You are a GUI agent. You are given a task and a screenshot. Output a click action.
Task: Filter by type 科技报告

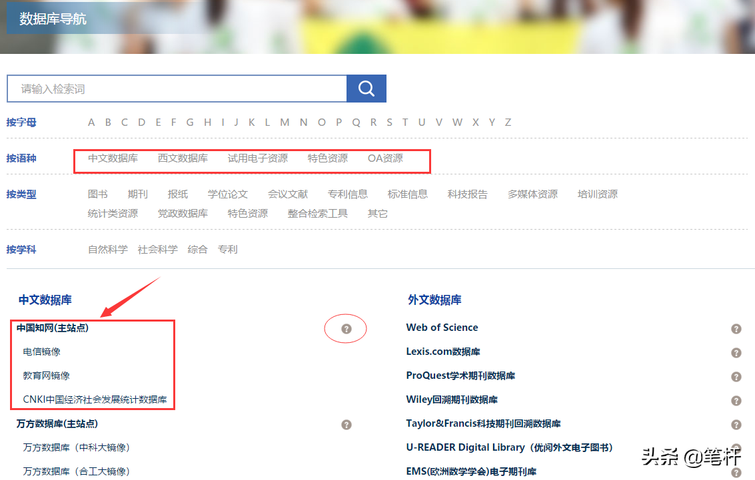coord(468,194)
